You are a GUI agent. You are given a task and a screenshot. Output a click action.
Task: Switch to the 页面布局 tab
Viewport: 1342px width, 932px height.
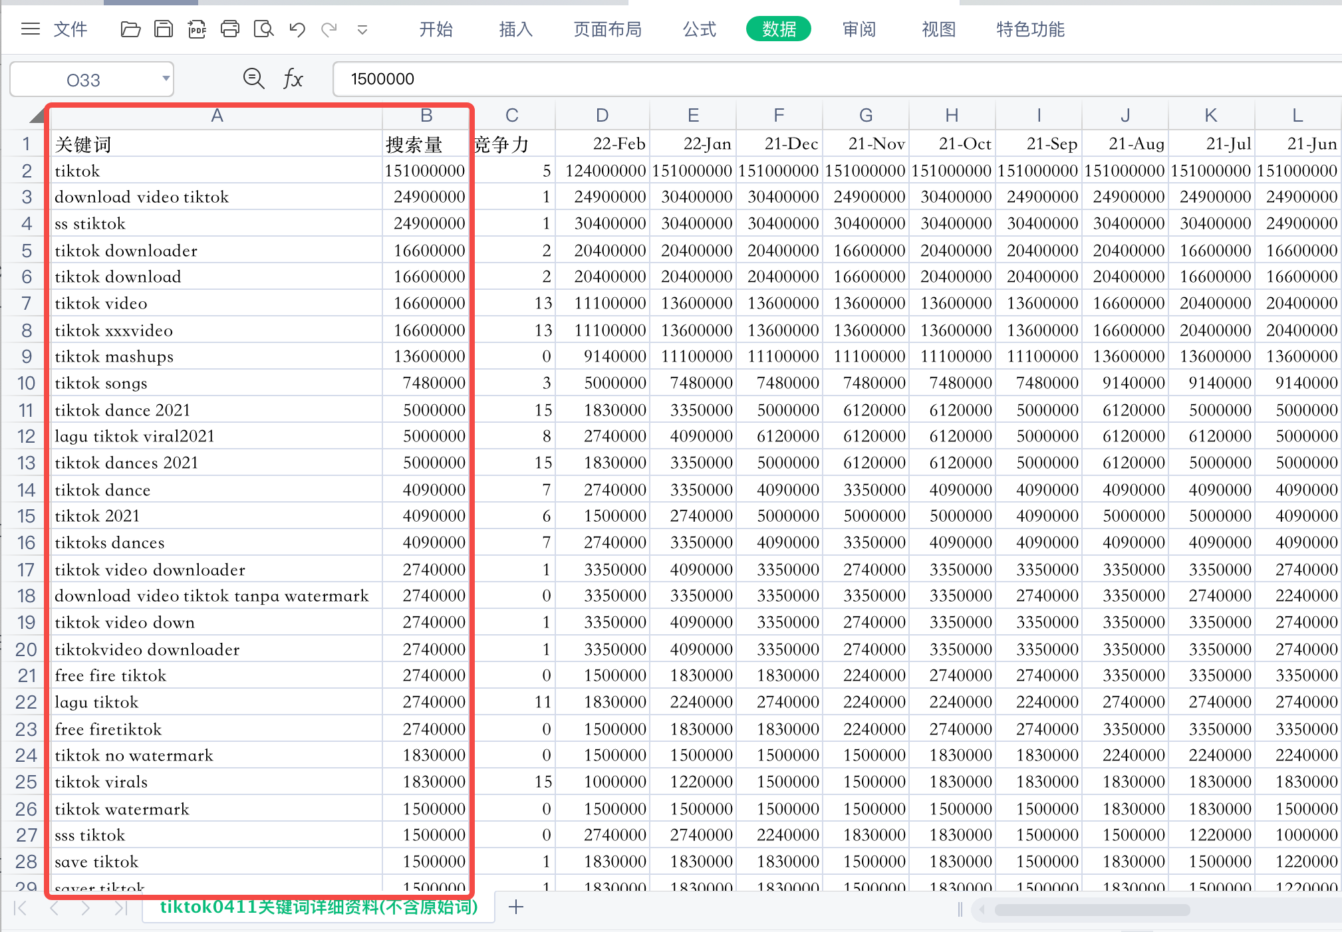tap(608, 29)
